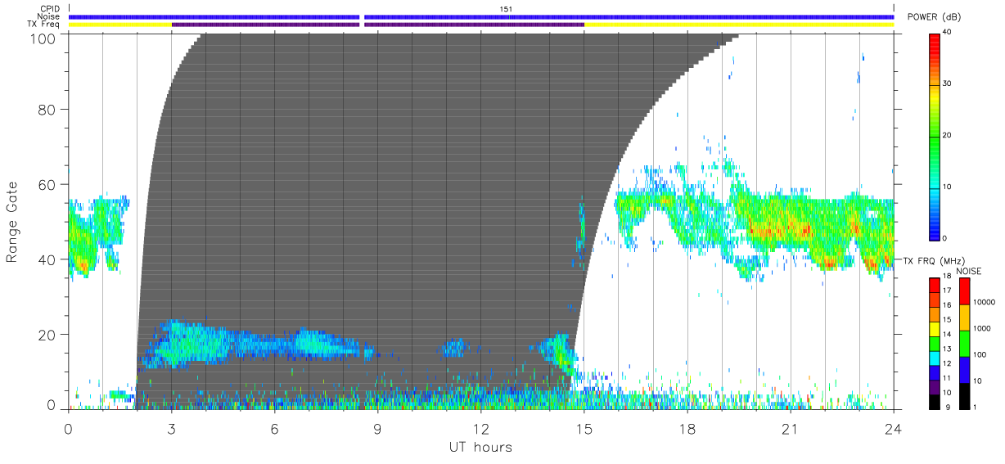Click the Noise row label at top left
This screenshot has height=464, width=1005.
coord(49,16)
